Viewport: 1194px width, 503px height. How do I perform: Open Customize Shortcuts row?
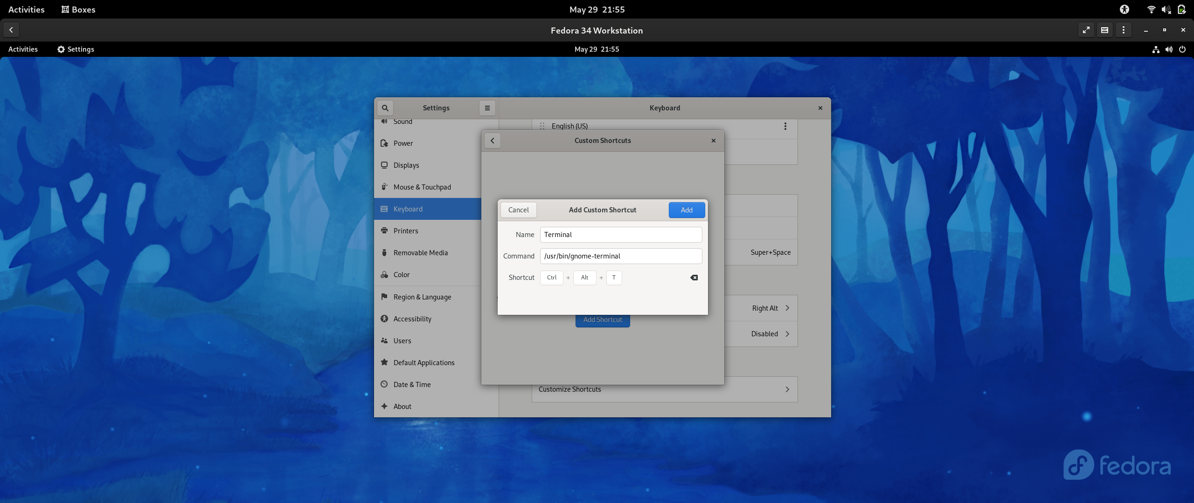coord(665,389)
